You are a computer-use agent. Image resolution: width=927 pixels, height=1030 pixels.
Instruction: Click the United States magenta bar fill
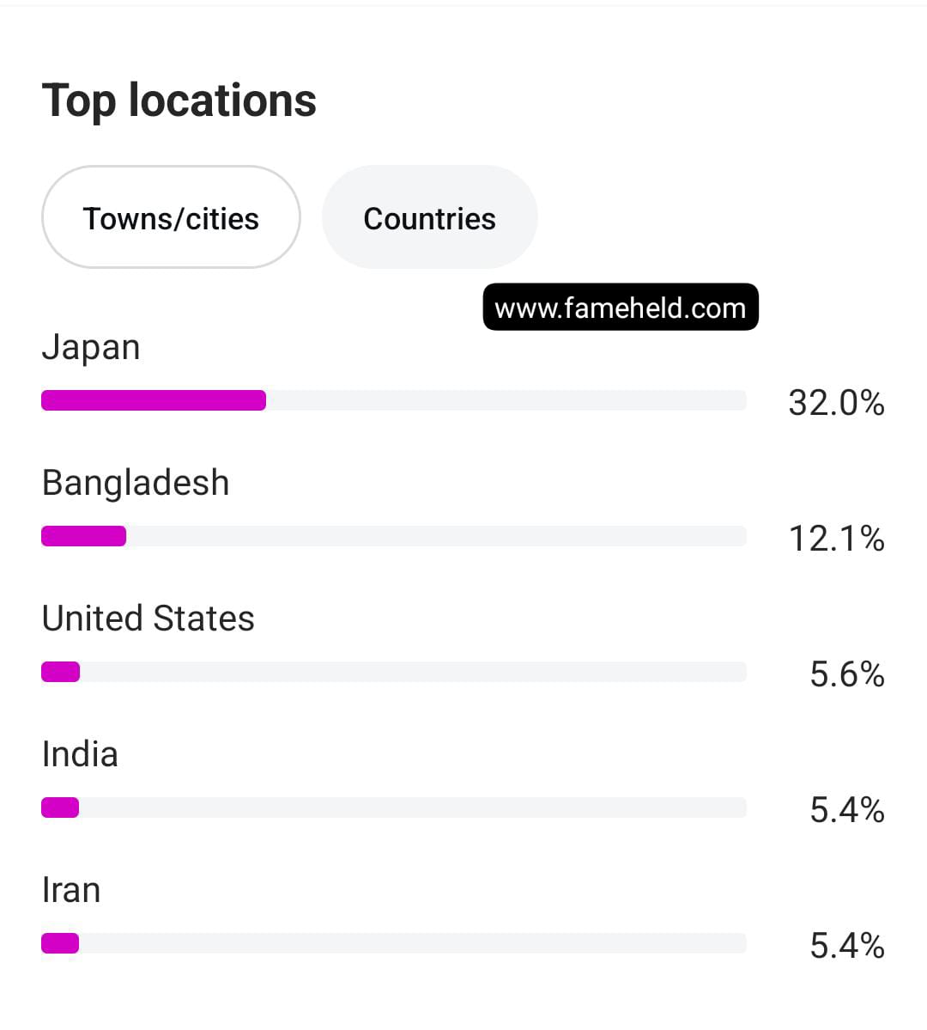click(x=61, y=672)
